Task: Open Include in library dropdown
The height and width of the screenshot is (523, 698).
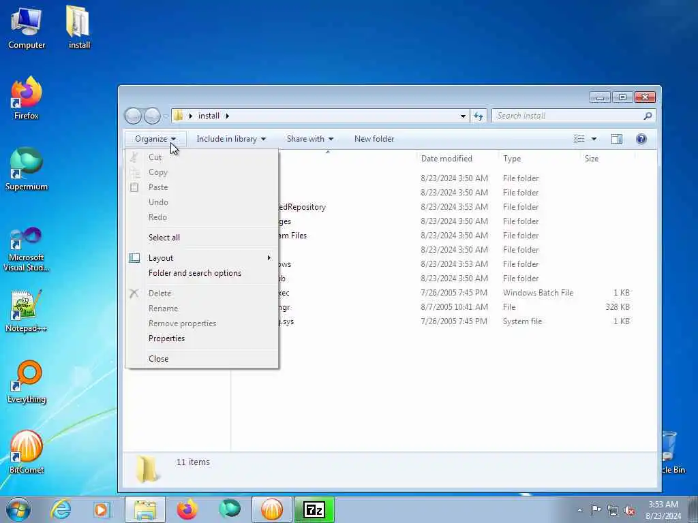Action: pyautogui.click(x=231, y=139)
